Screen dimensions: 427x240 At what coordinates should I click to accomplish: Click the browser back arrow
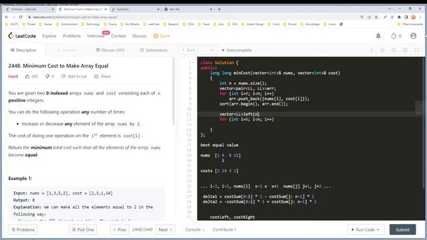[x=7, y=17]
